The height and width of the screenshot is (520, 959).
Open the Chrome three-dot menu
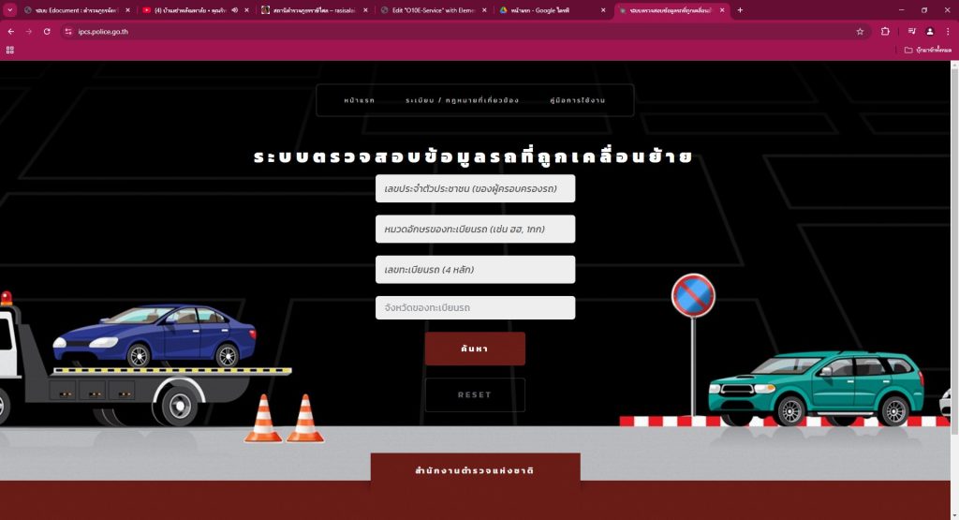pos(948,31)
